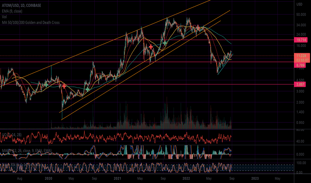Select the EMA (9, close) indicator label

pyautogui.click(x=12, y=11)
